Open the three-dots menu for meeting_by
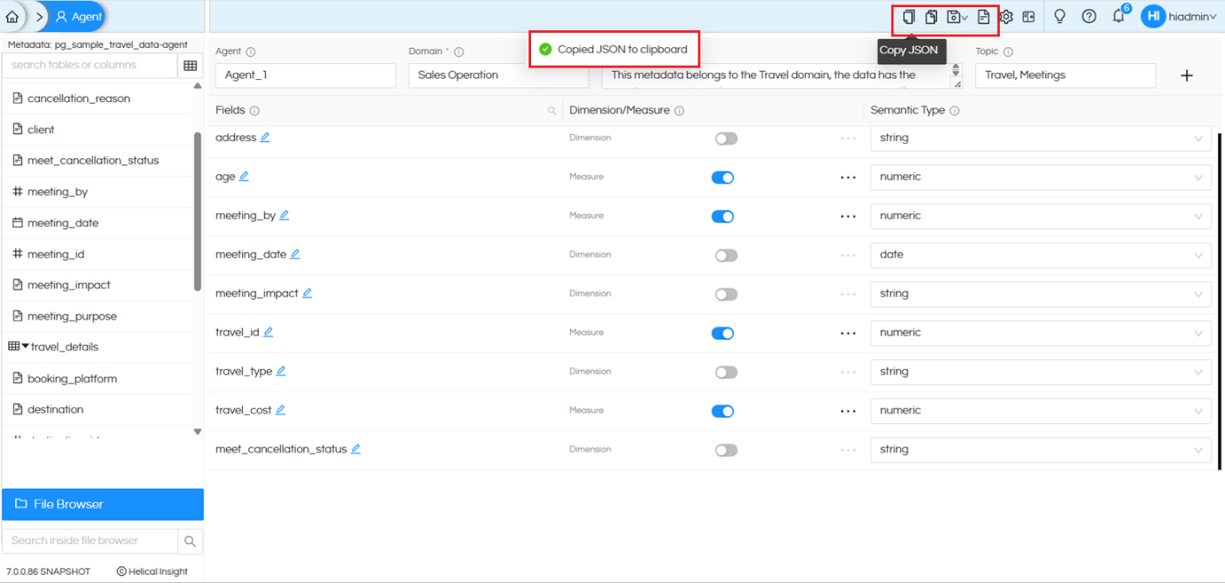The width and height of the screenshot is (1225, 583). pyautogui.click(x=848, y=217)
